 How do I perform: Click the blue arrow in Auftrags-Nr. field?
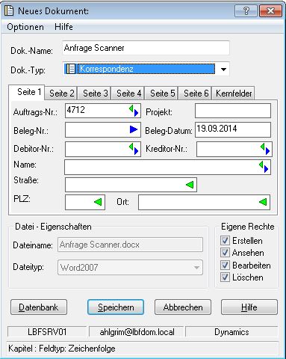pos(136,113)
